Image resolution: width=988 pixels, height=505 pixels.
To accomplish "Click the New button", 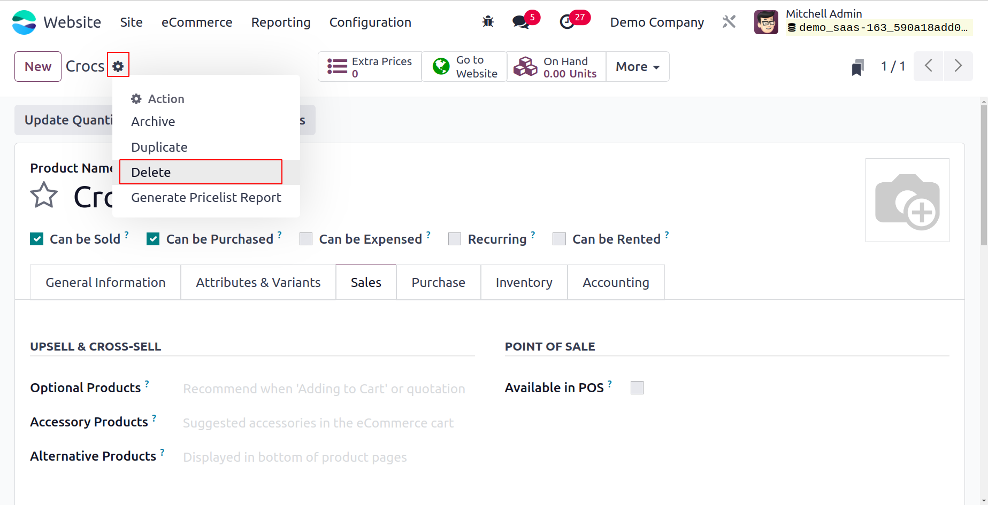I will [38, 67].
